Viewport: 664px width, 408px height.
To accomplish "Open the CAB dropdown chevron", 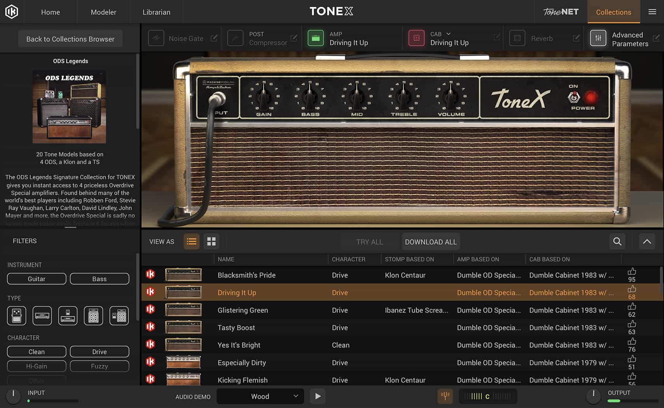I will coord(448,34).
